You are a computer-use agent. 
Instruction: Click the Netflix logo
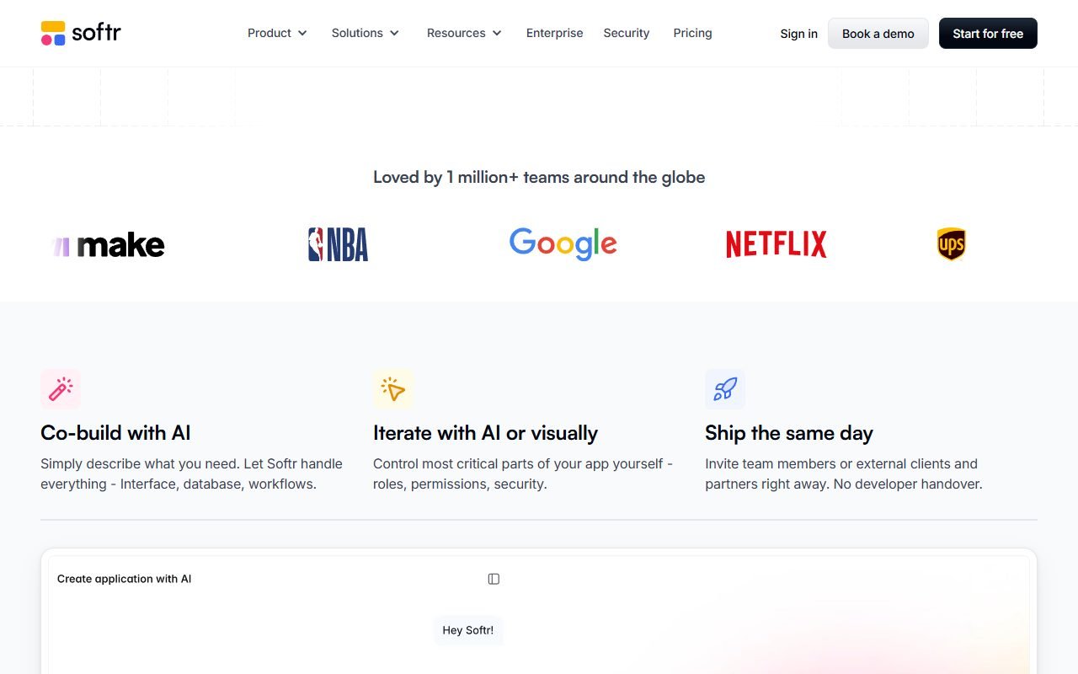[776, 244]
